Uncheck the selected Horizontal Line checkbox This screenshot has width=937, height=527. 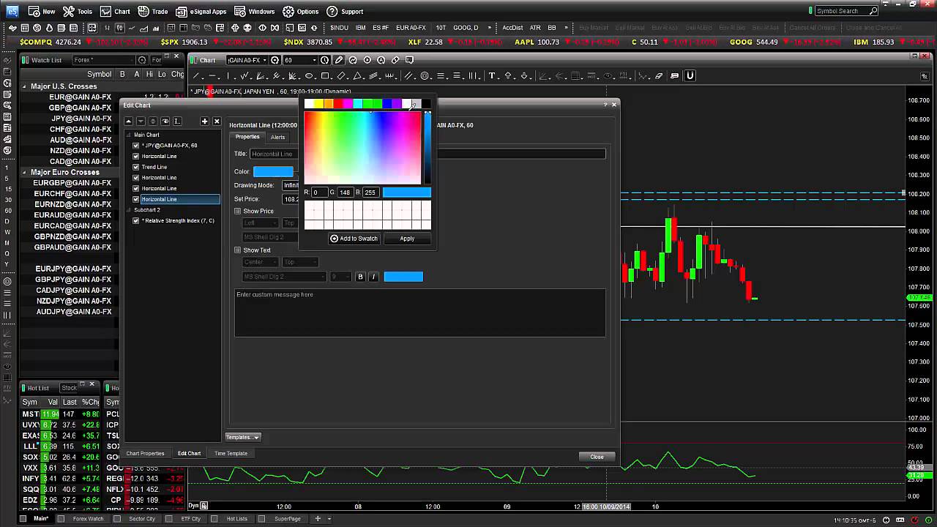[x=136, y=199]
